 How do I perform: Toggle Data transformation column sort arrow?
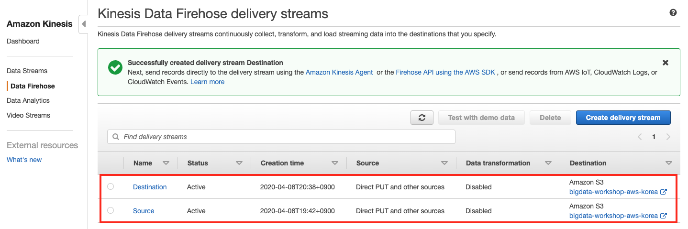[x=548, y=163]
